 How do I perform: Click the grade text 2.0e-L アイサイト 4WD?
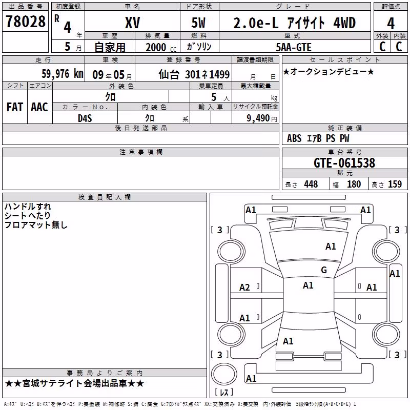click(x=294, y=23)
